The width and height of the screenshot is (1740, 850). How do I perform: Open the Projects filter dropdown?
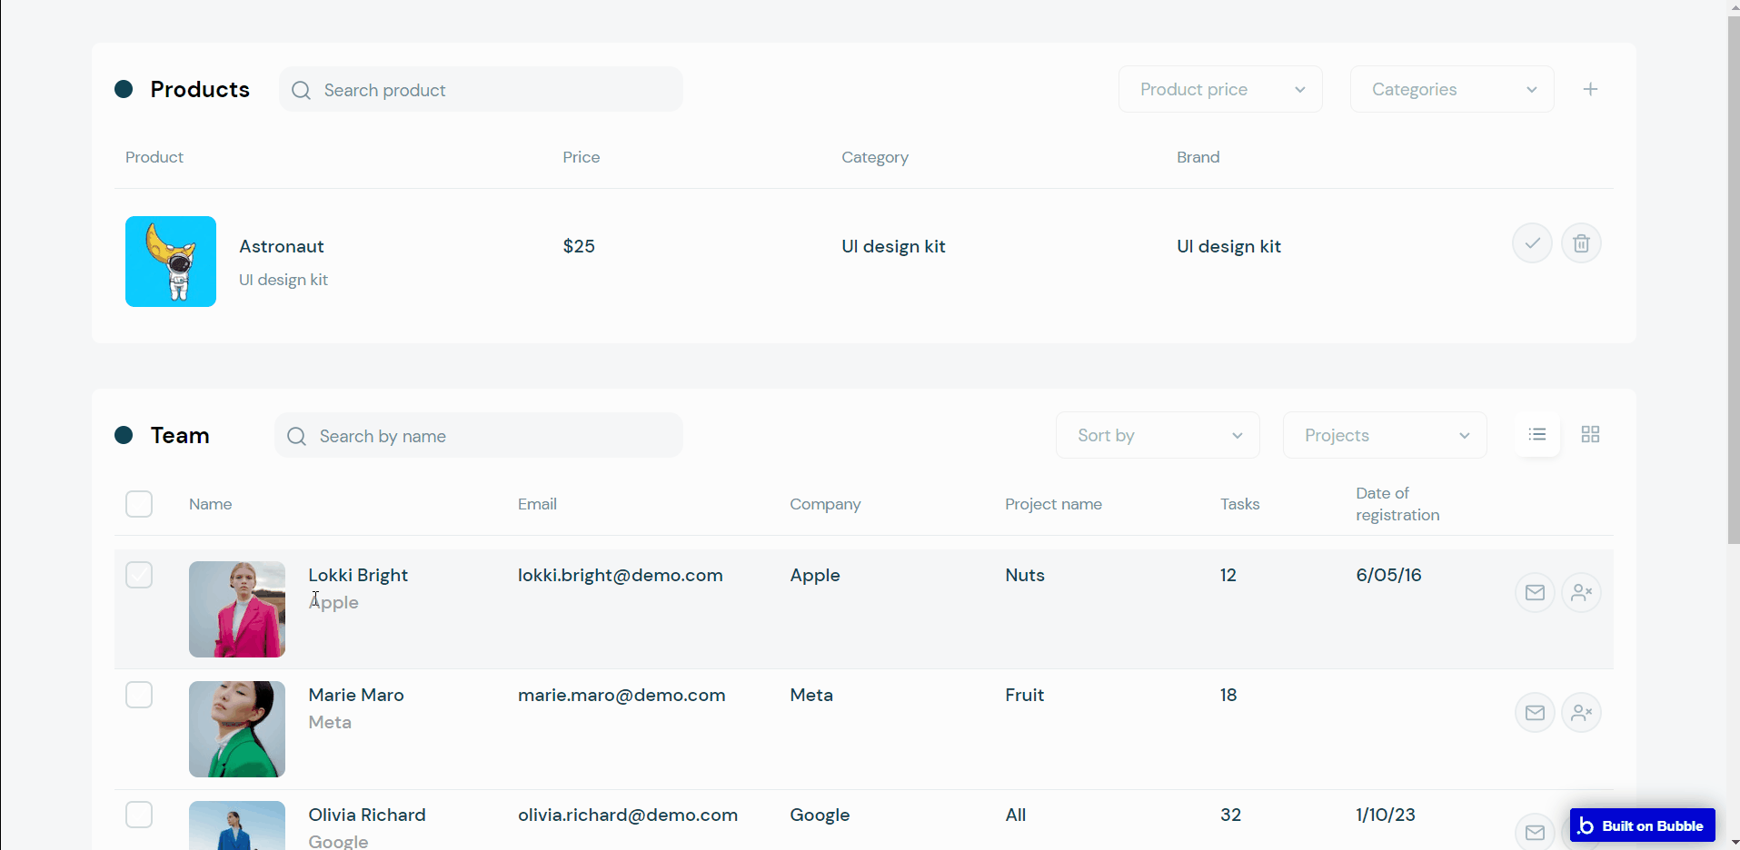coord(1385,435)
